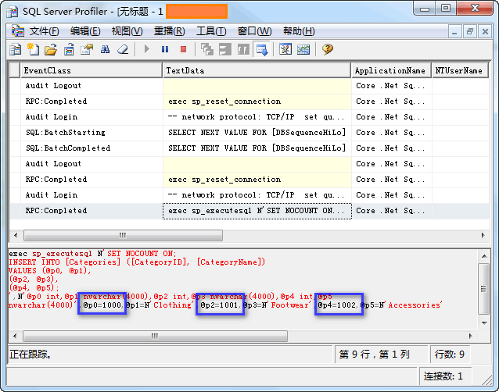This screenshot has width=499, height=392.
Task: Click the detail pane scroll-down arrow
Action: tap(484, 323)
